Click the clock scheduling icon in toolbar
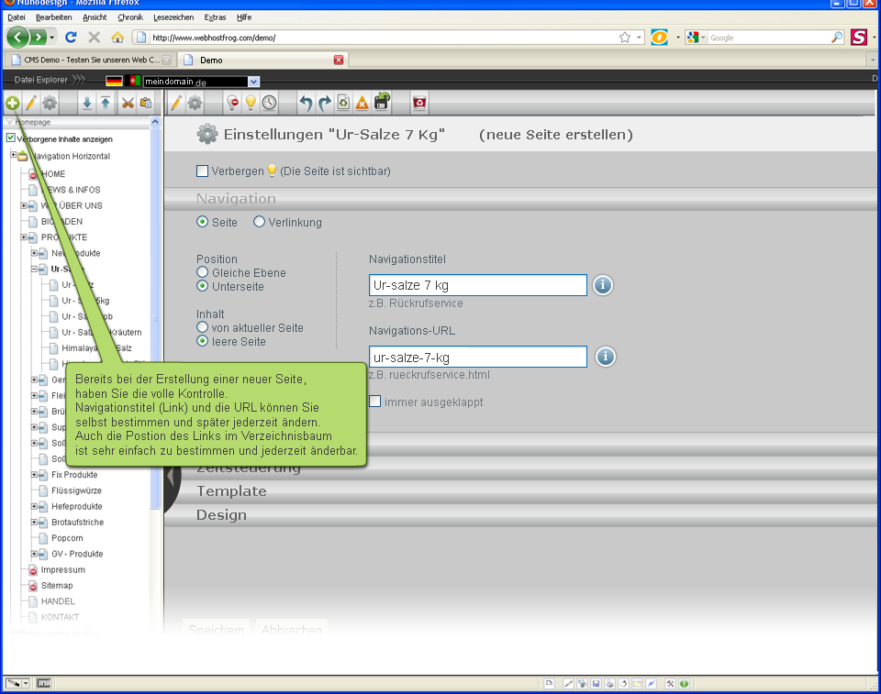The image size is (881, 694). 269,103
